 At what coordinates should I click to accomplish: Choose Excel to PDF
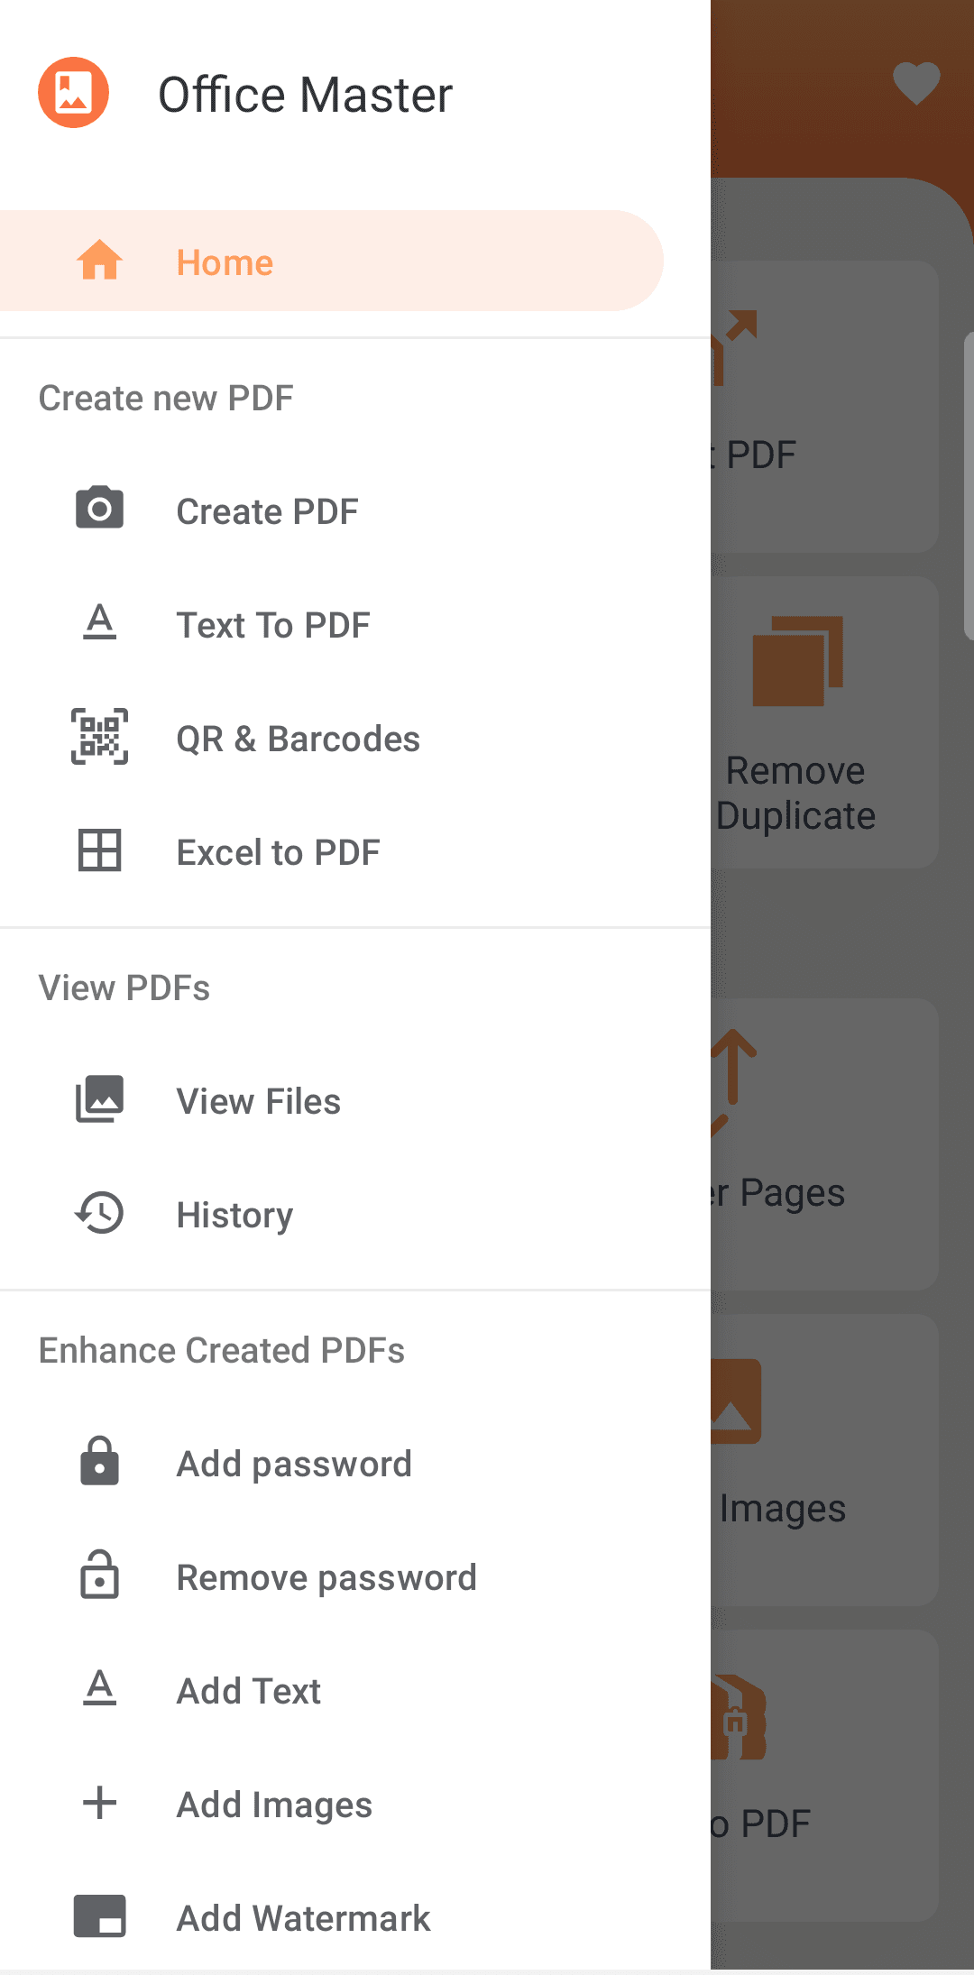[x=278, y=852]
